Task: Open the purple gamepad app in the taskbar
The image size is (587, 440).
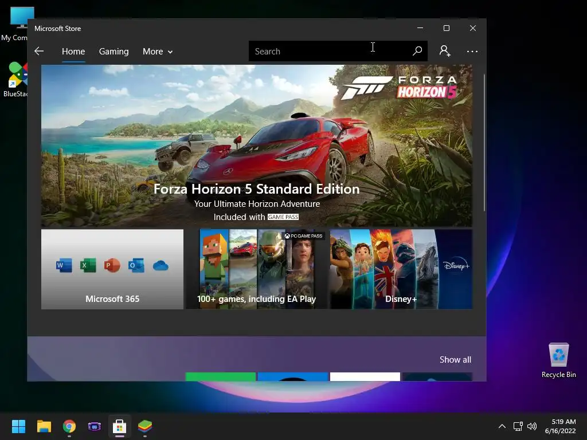Action: [x=95, y=426]
